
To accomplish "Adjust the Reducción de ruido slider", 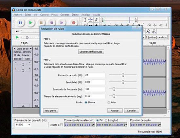I will click(x=123, y=75).
